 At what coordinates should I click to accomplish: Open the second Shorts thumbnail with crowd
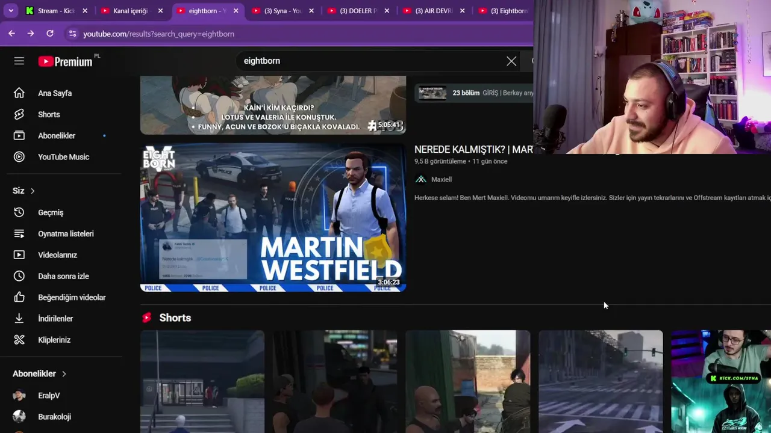pos(335,381)
